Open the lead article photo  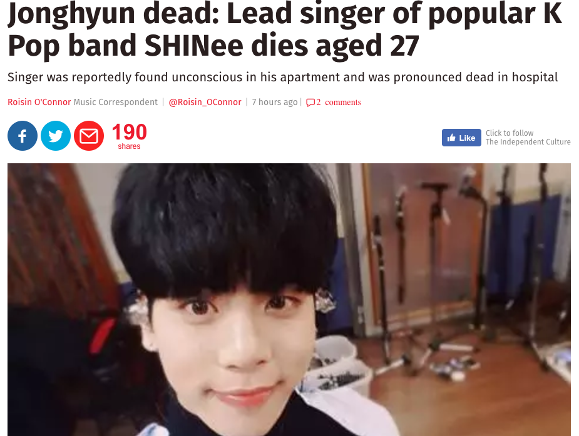[289, 300]
